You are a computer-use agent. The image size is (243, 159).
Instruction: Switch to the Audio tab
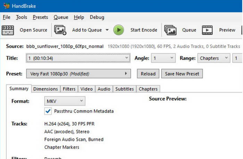104,89
